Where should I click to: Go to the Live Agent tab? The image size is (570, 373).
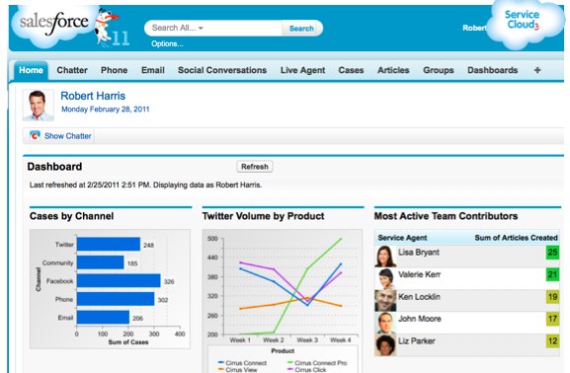tap(302, 70)
